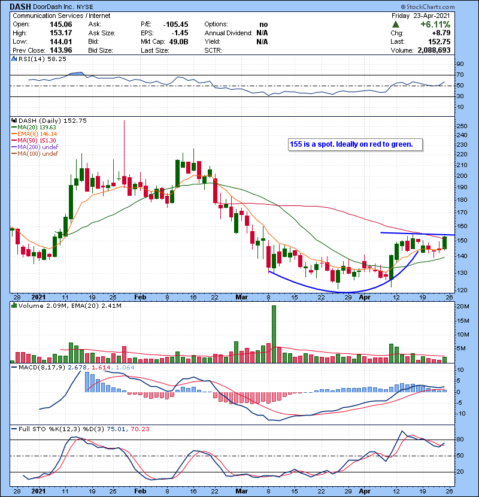479x497 pixels.
Task: Click the Options value no
Action: pos(263,25)
